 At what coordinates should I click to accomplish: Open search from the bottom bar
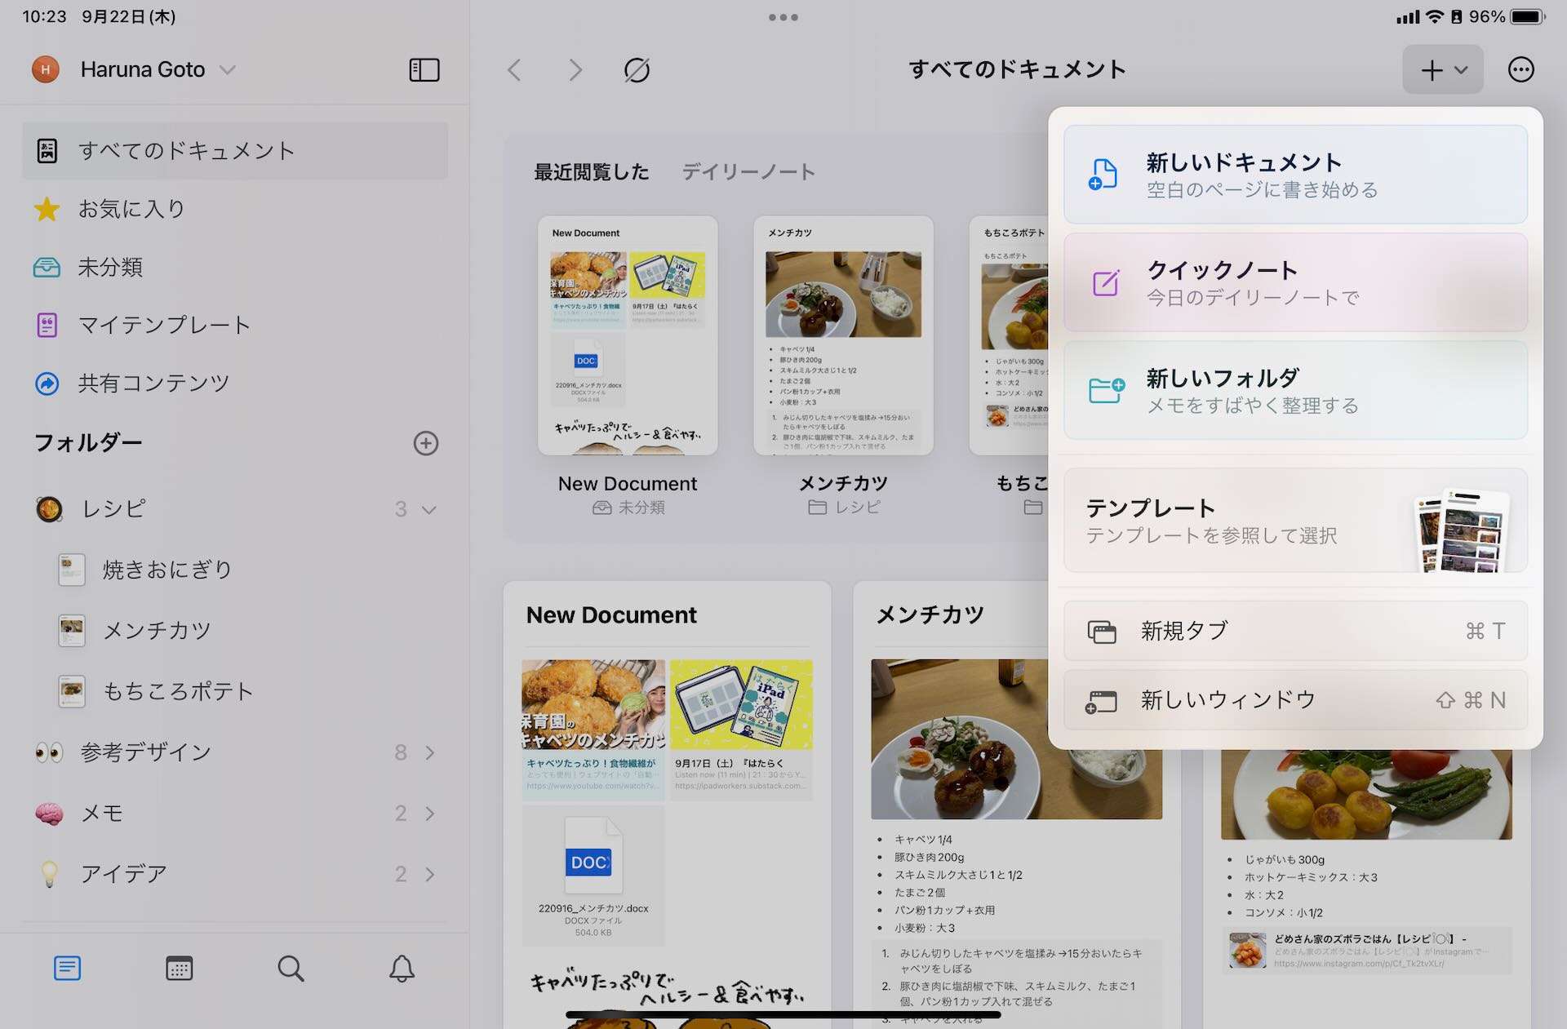[291, 969]
